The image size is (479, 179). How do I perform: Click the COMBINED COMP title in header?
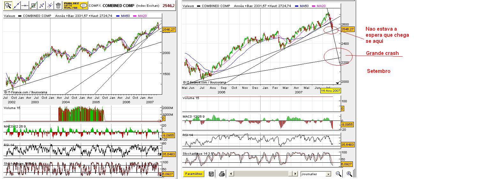(x=118, y=5)
